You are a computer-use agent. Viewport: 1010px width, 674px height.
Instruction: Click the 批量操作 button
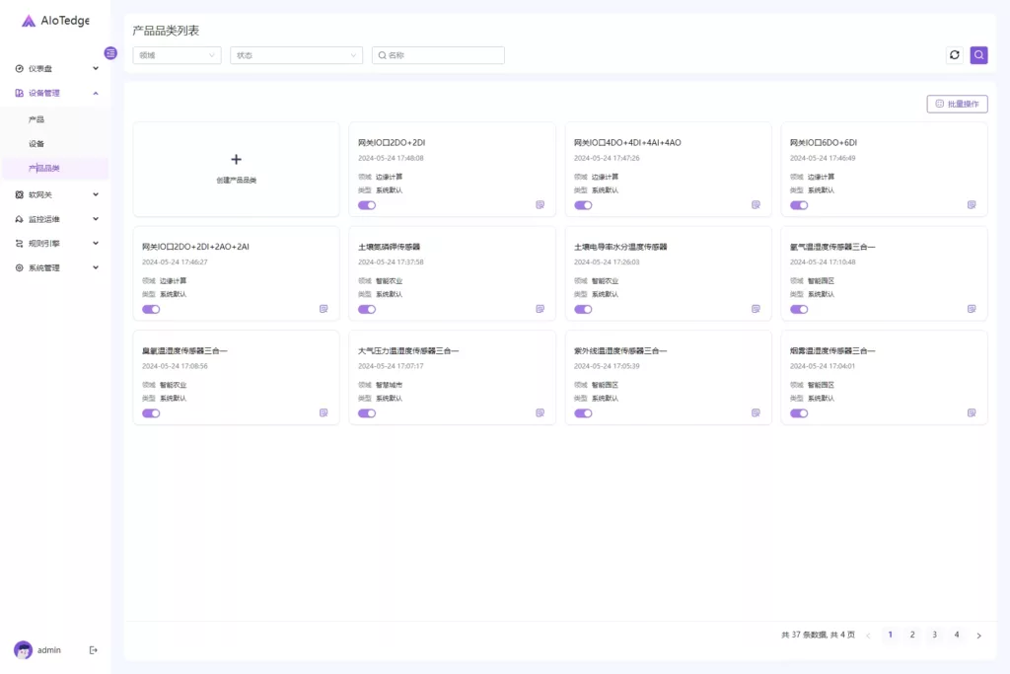pyautogui.click(x=957, y=104)
